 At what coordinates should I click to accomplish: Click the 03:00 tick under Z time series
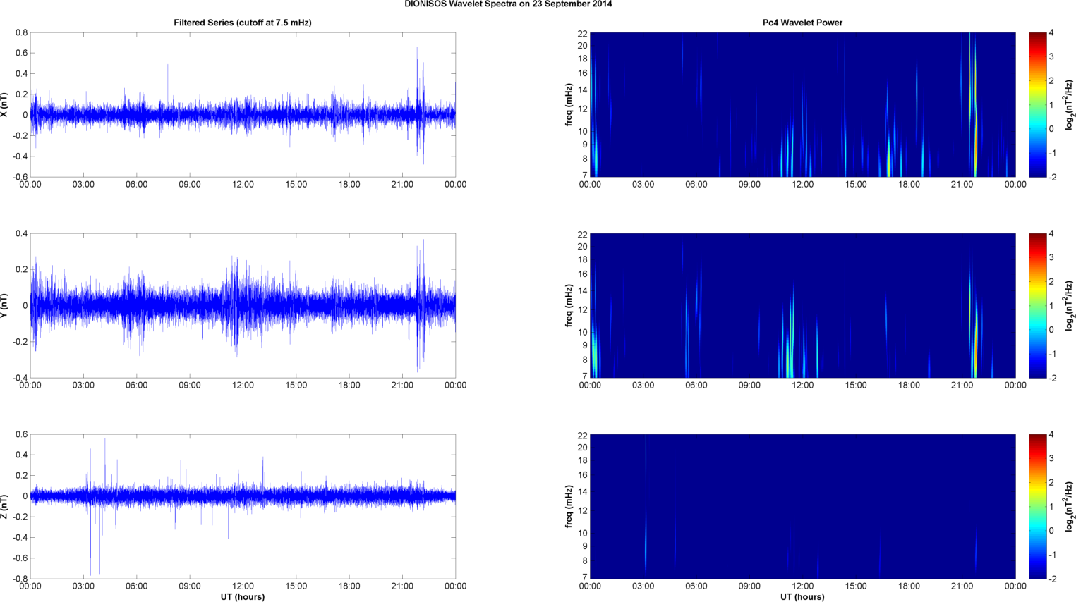click(x=83, y=586)
